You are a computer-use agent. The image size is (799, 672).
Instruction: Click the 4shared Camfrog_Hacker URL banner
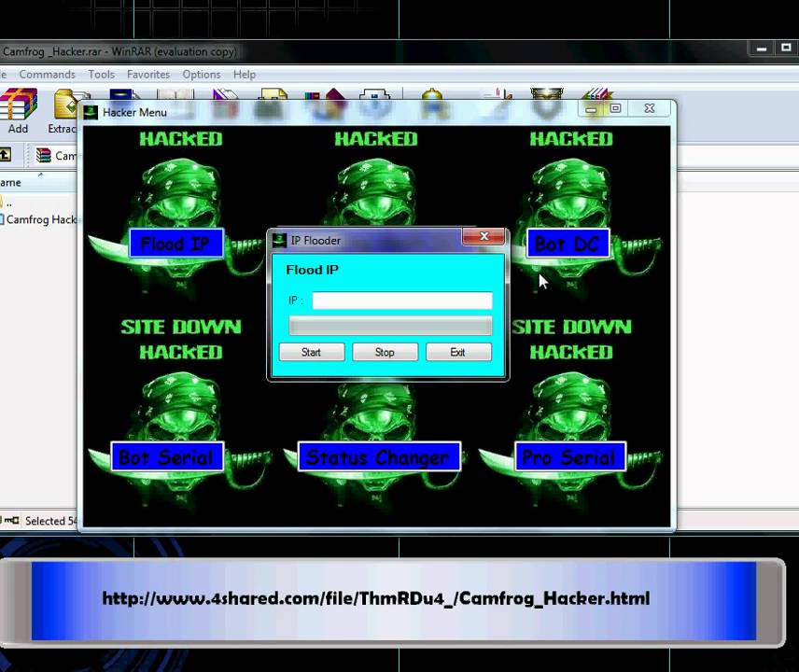(376, 598)
